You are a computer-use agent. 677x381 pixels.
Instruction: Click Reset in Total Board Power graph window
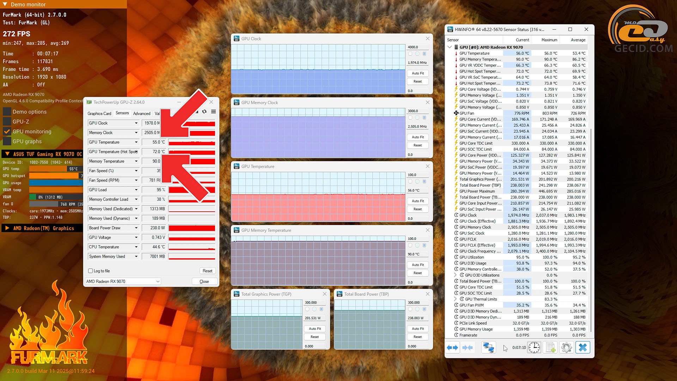[x=418, y=337]
